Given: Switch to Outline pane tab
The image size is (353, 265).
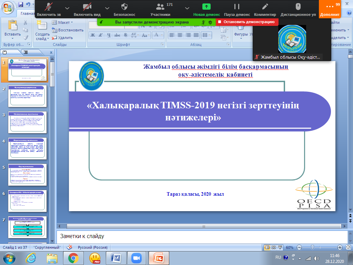Looking at the screenshot, I should (26, 52).
